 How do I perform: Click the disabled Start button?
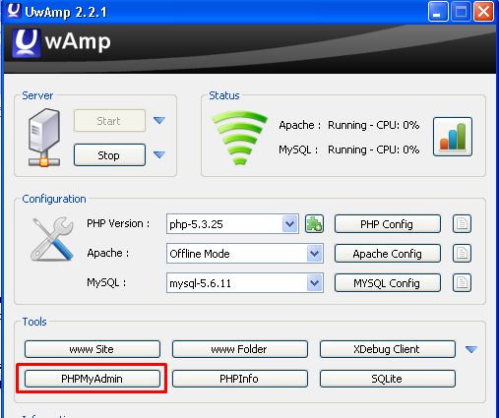tap(109, 121)
